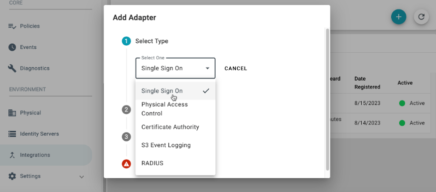The image size is (436, 192).
Task: Click the 8/15/2023 date cell
Action: [367, 103]
